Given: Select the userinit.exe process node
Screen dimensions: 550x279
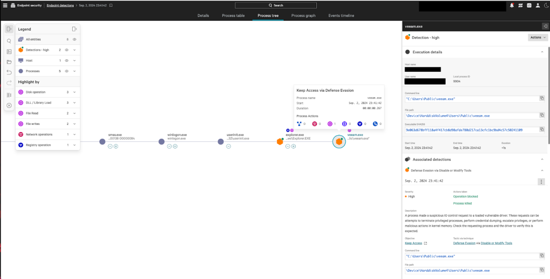Looking at the screenshot, I should [x=221, y=142].
